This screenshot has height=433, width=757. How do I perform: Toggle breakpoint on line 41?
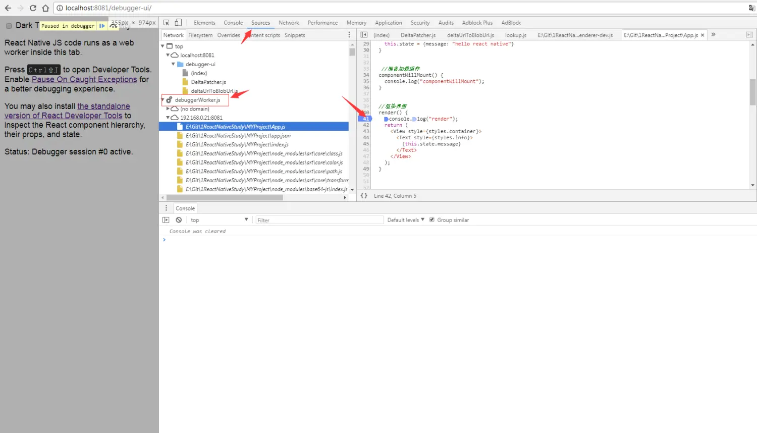click(365, 119)
